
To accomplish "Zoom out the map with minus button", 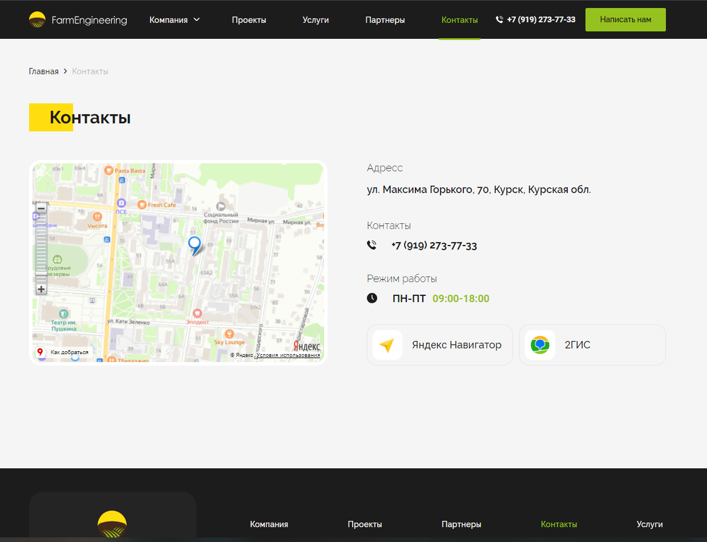I will [41, 208].
